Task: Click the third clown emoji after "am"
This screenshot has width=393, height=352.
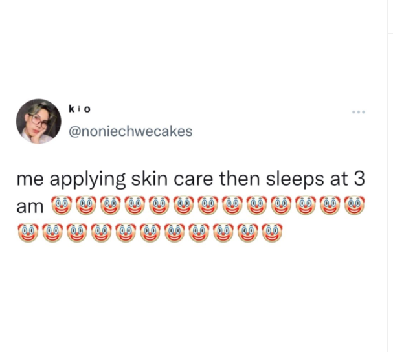Action: point(111,205)
